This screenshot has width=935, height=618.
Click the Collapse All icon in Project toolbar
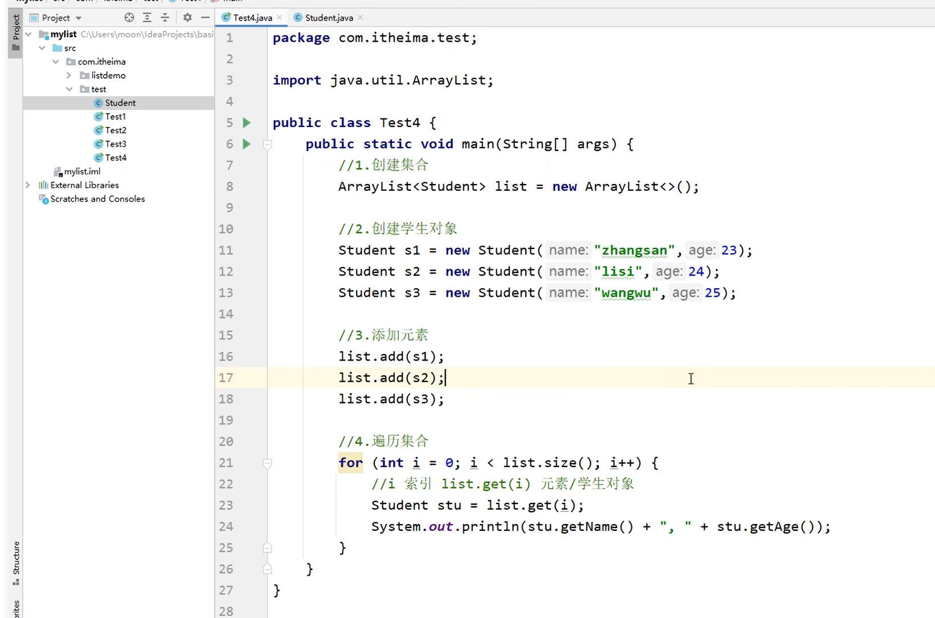click(x=165, y=18)
